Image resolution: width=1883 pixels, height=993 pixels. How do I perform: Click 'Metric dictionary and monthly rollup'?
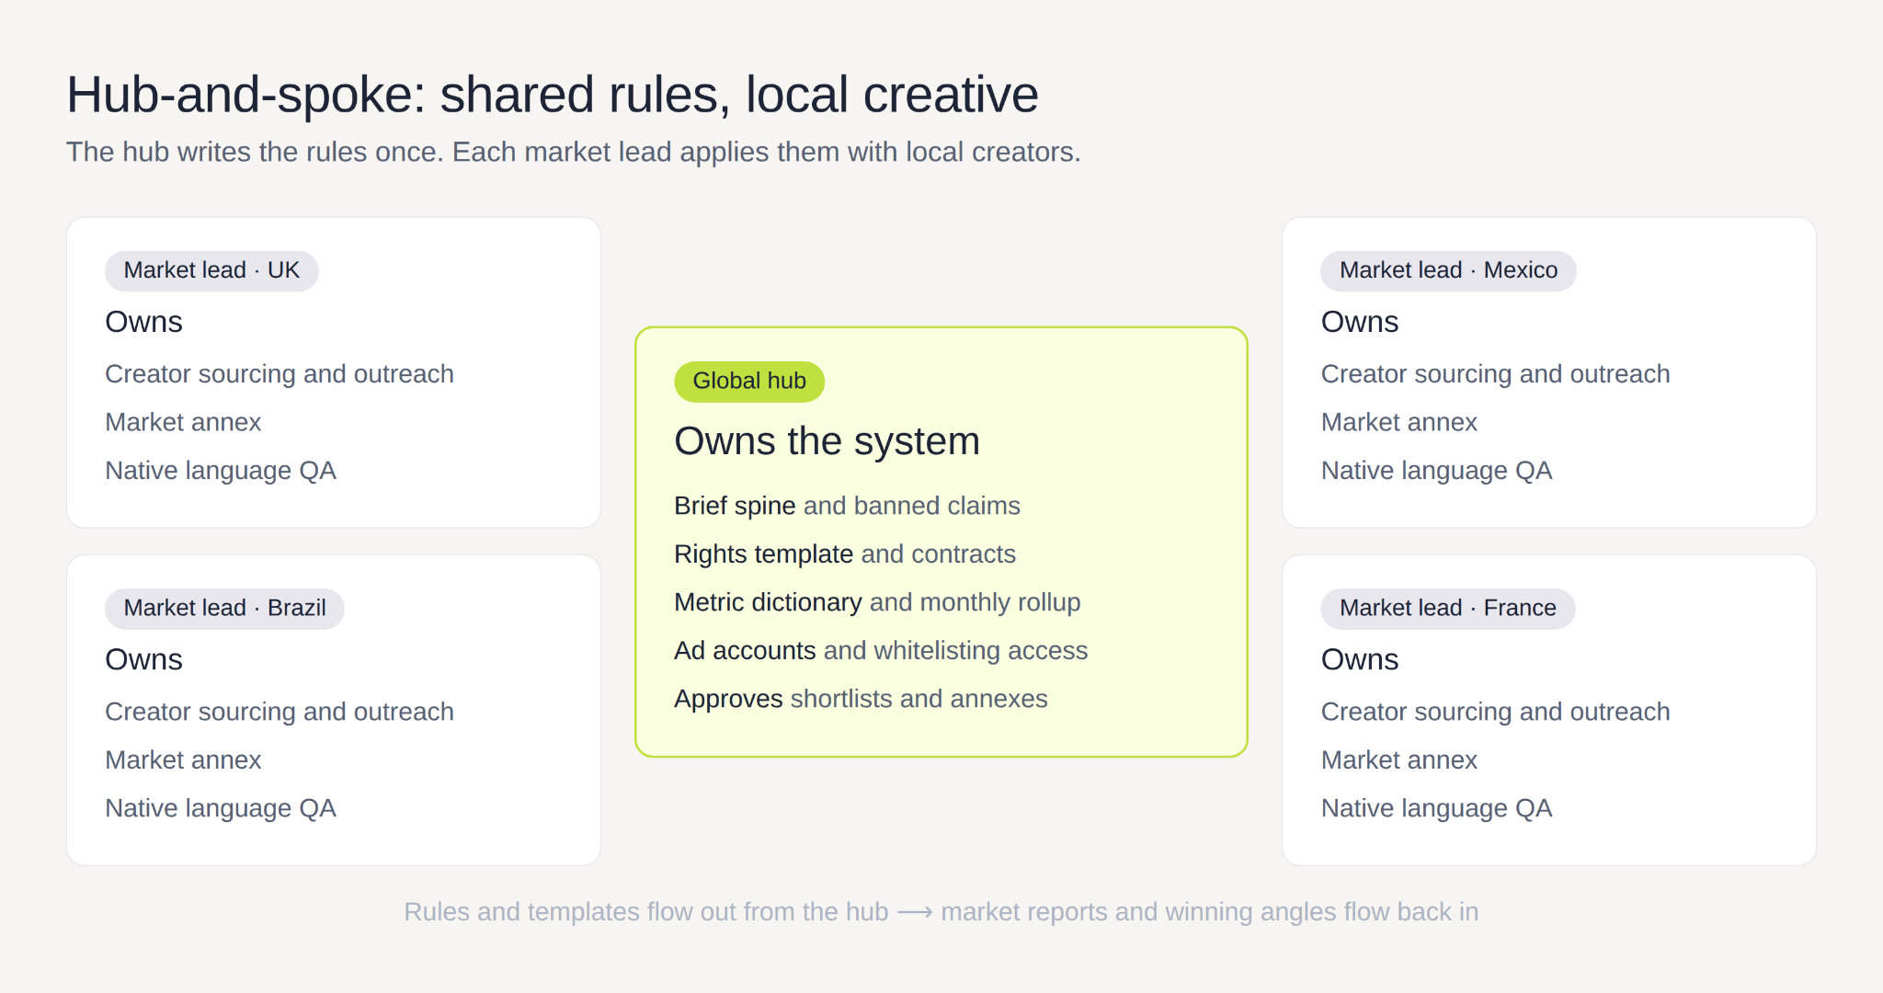tap(877, 602)
